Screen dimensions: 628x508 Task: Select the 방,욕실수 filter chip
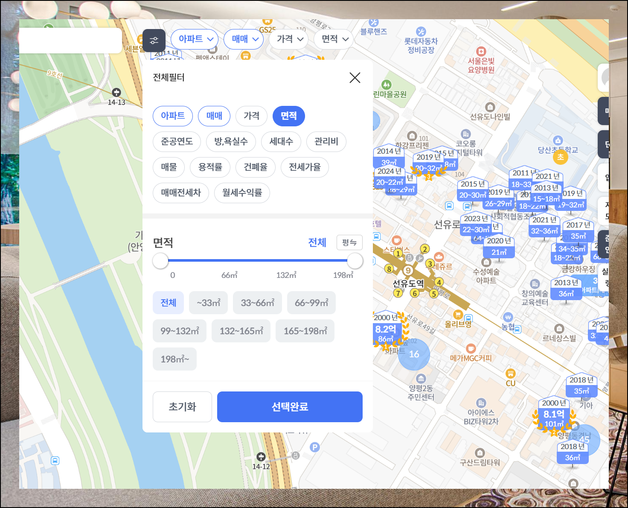coord(231,142)
